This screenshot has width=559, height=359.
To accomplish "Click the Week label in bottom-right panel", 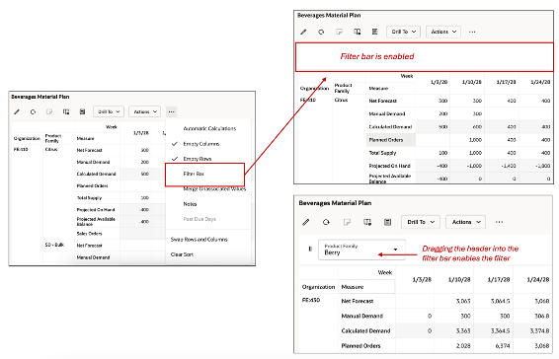I will click(385, 272).
